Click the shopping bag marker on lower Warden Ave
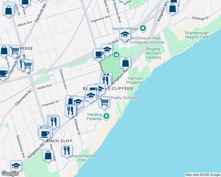221x177 pixels. 48,156
